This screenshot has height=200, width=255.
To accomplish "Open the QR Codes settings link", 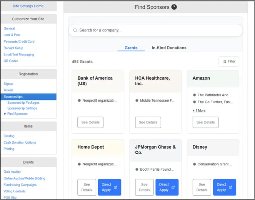I will coord(11,61).
